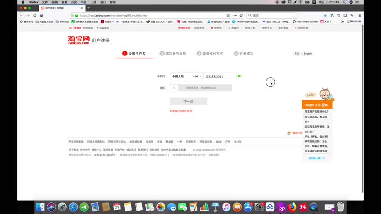Switch language to English
Viewport: 381px width, 214px height.
click(308, 54)
